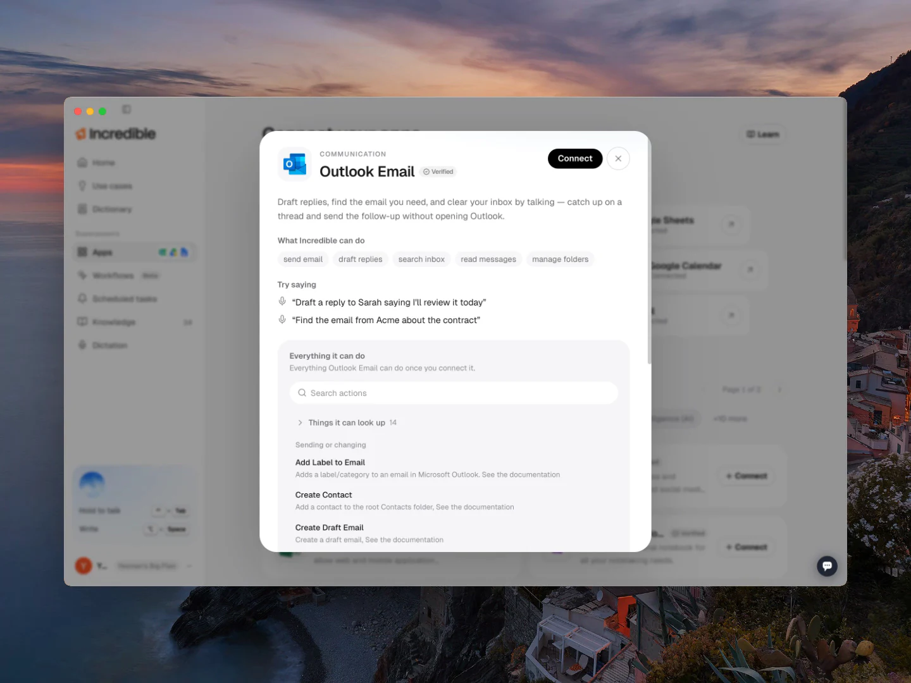
Task: Select the 'search inbox' capability chip
Action: (421, 259)
